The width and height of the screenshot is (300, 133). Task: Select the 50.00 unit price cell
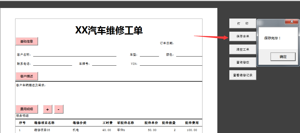tap(152, 130)
